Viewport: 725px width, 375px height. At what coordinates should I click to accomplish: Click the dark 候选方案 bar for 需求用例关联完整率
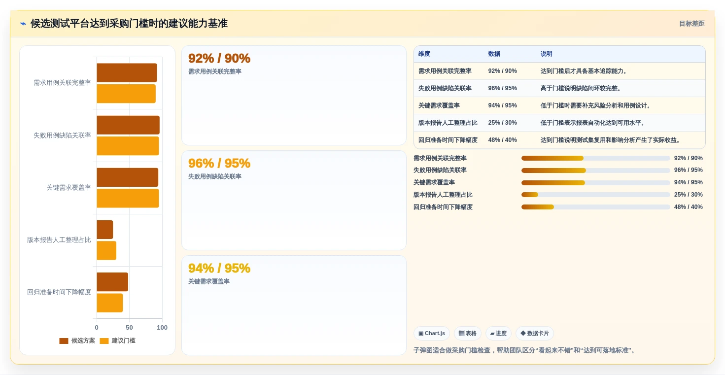(x=127, y=73)
